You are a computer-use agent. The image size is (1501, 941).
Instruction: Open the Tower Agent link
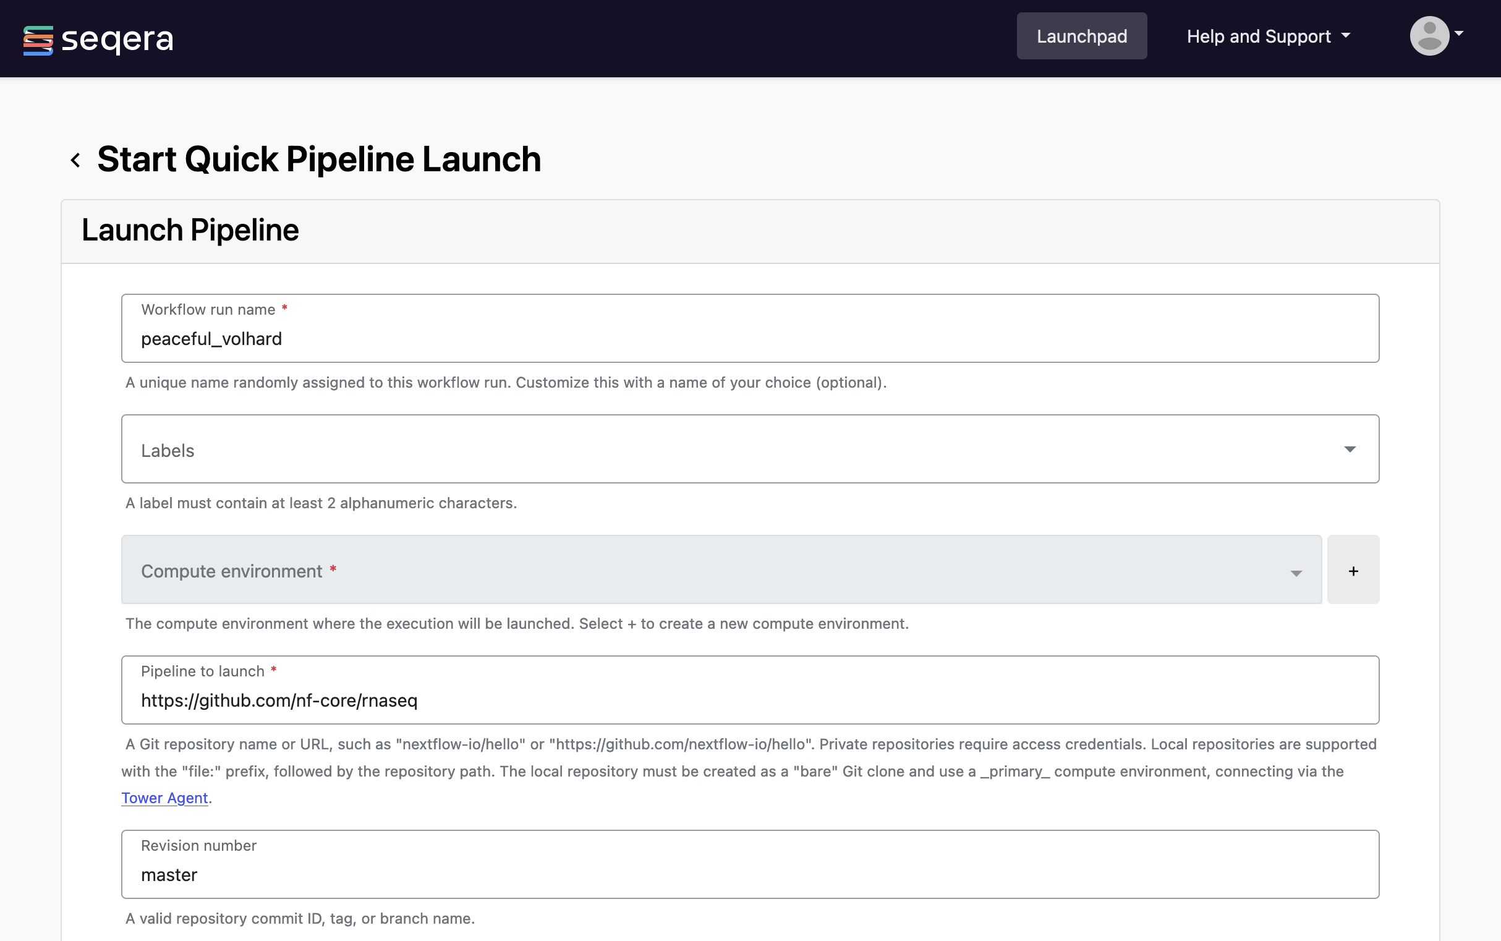point(164,798)
